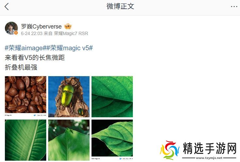View the green beetle photo

[69, 97]
